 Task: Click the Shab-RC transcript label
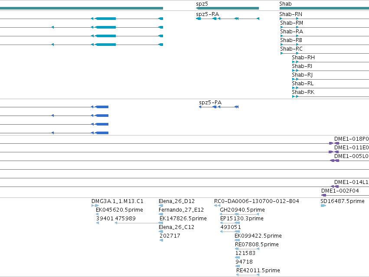pos(291,49)
